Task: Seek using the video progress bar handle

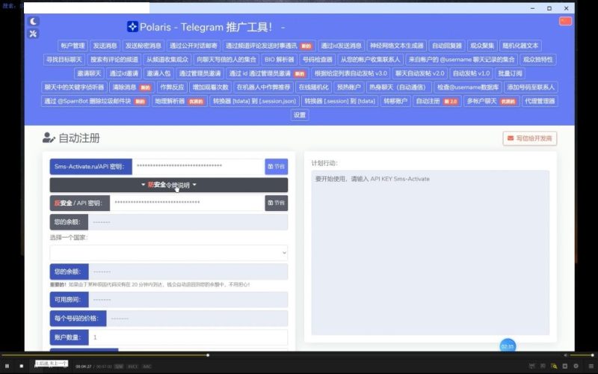Action: coord(208,355)
